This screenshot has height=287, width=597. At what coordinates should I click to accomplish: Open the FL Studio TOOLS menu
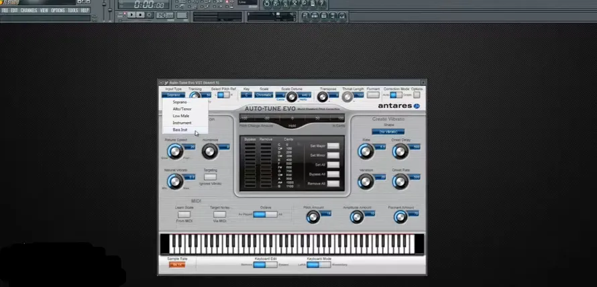72,10
